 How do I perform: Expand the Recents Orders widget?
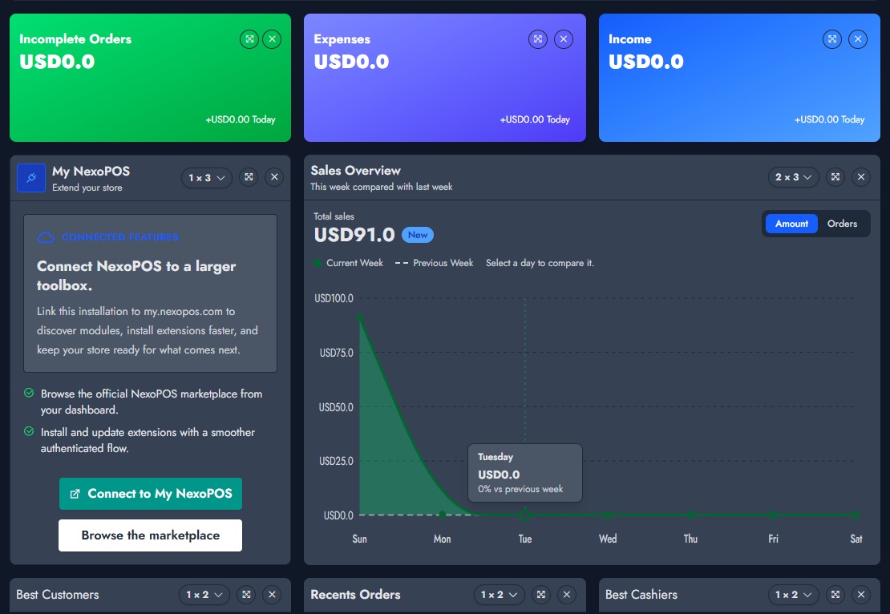541,594
